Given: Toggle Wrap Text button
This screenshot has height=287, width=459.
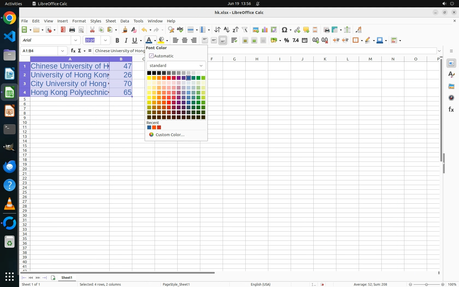Looking at the screenshot, I should pyautogui.click(x=234, y=40).
